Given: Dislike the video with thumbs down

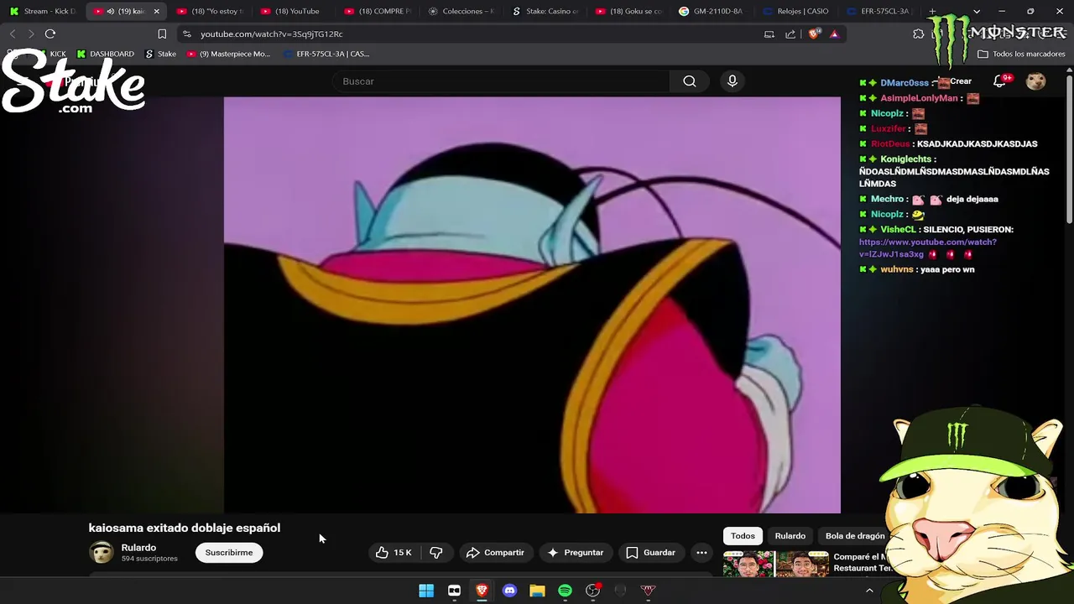Looking at the screenshot, I should click(435, 553).
